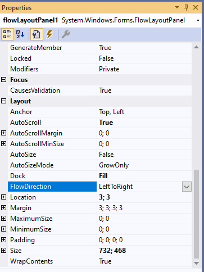Screen dimensions: 204x272
Task: Expand the MinimumSize property
Action: 4,229
